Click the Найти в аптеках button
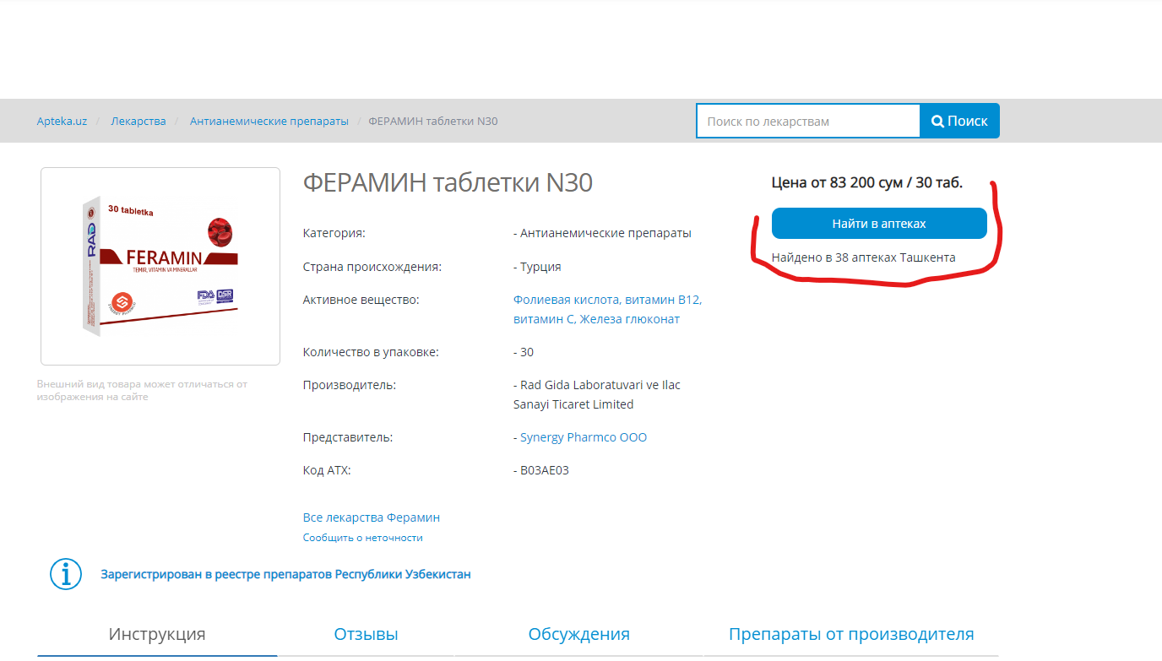 click(x=879, y=224)
